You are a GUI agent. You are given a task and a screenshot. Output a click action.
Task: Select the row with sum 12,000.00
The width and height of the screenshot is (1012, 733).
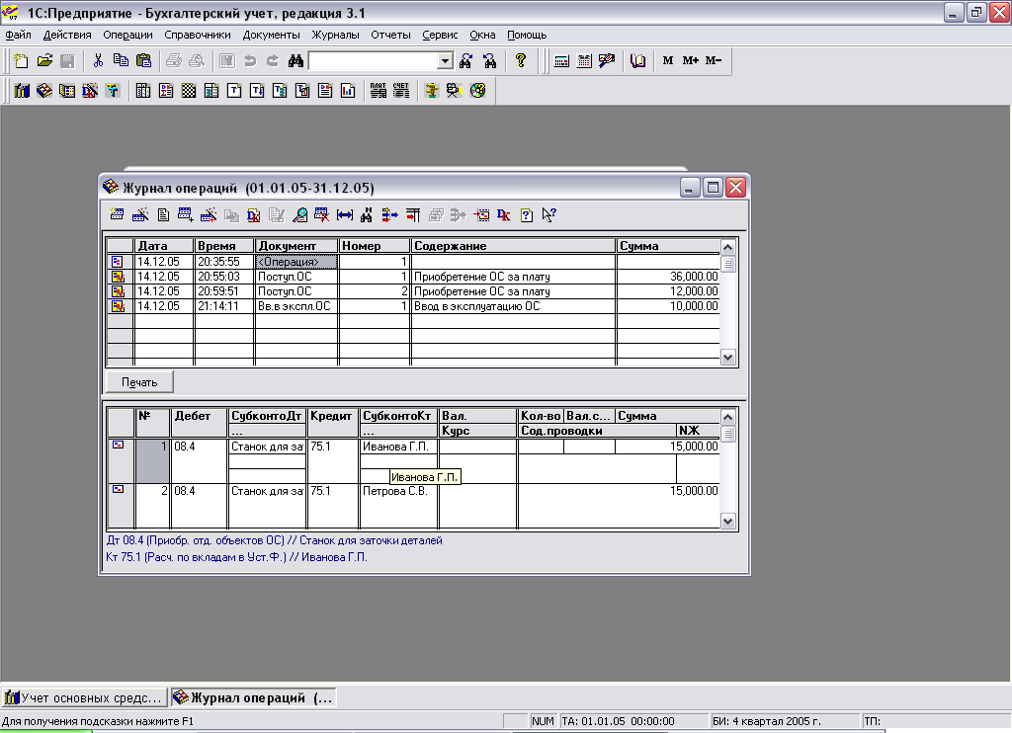413,291
